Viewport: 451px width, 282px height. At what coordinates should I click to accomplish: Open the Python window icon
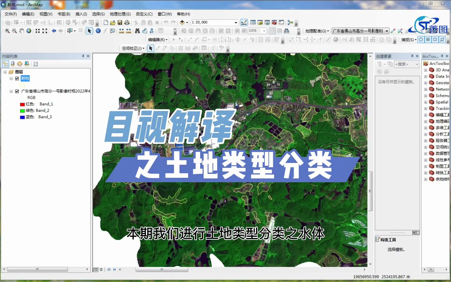[281, 22]
